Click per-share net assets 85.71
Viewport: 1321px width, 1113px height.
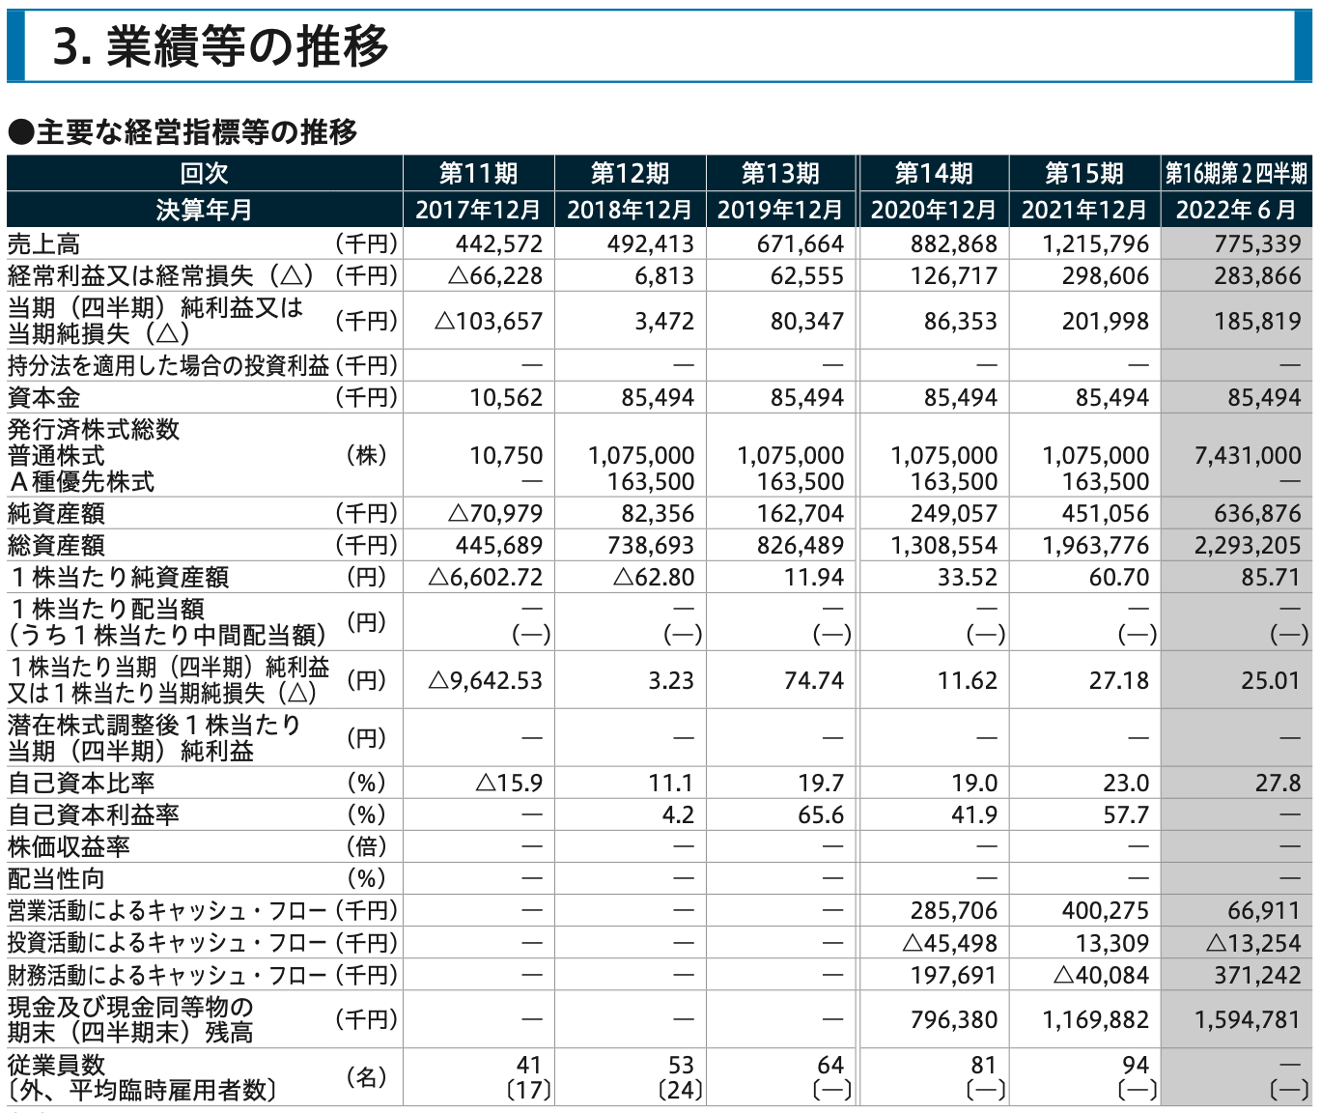(1271, 577)
